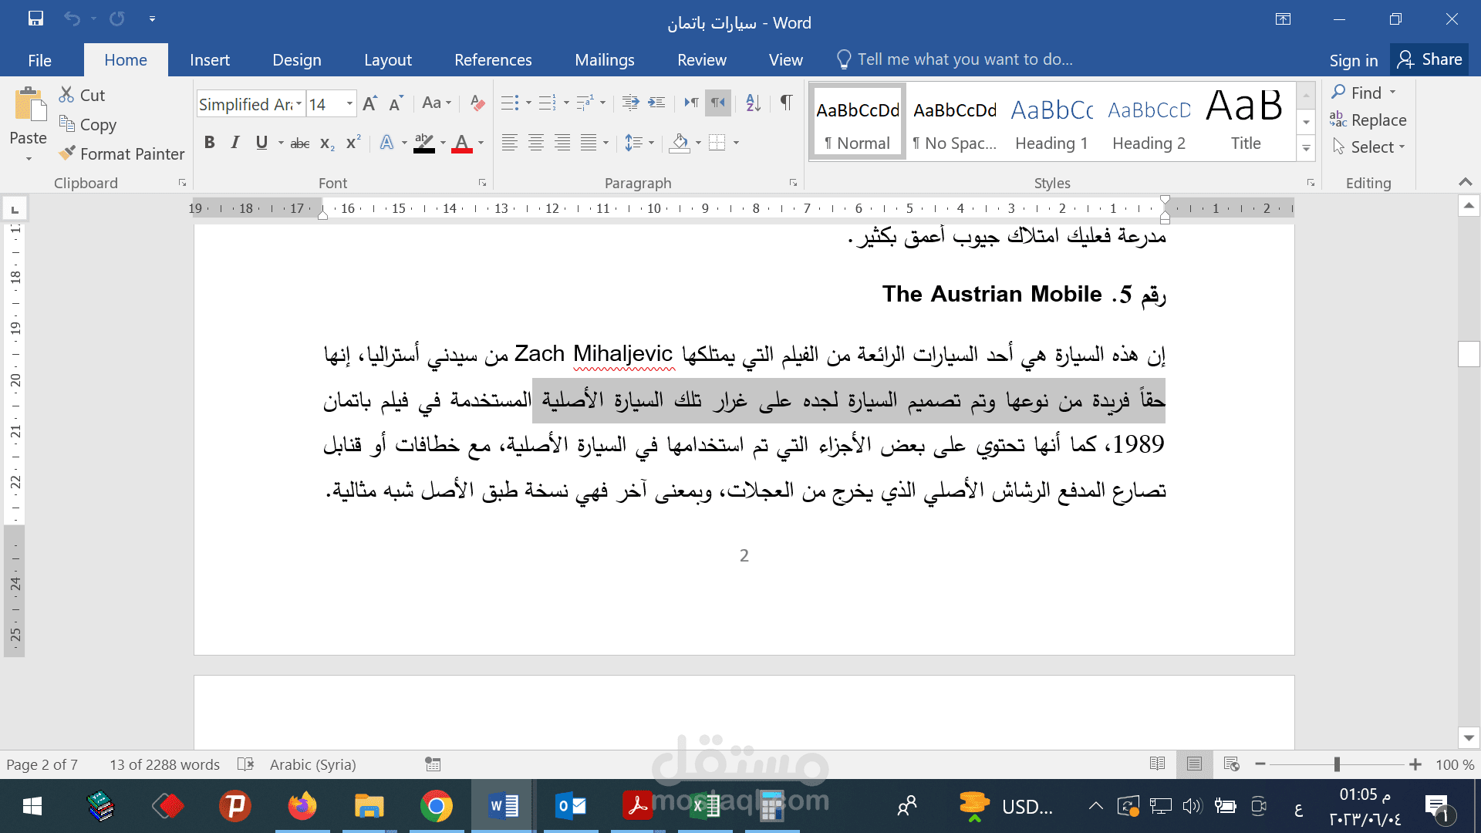The image size is (1481, 833).
Task: Select the Cut command
Action: [82, 95]
